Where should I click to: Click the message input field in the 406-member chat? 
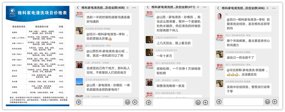point(243,102)
